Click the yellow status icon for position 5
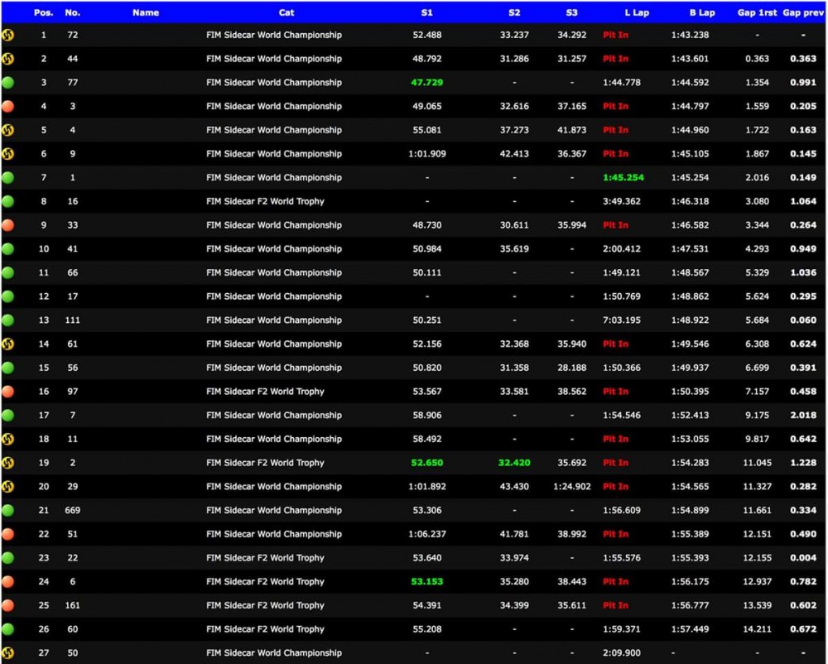Viewport: 828px width, 664px height. tap(8, 130)
